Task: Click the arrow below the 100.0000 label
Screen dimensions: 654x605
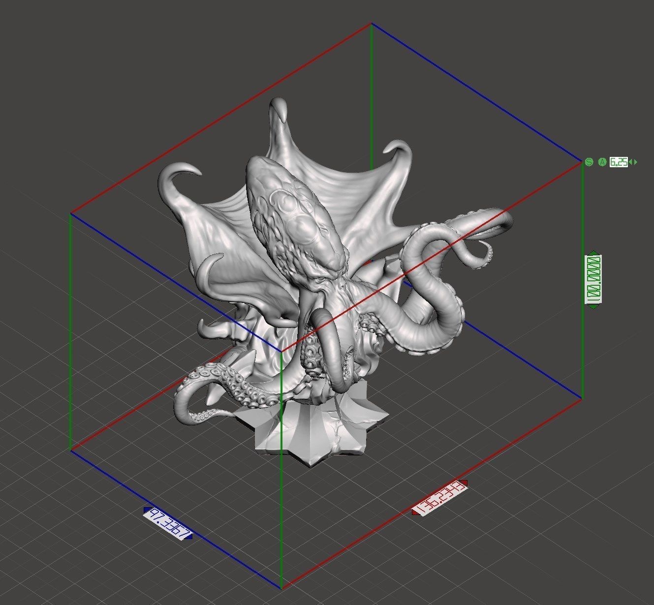Action: pyautogui.click(x=593, y=307)
